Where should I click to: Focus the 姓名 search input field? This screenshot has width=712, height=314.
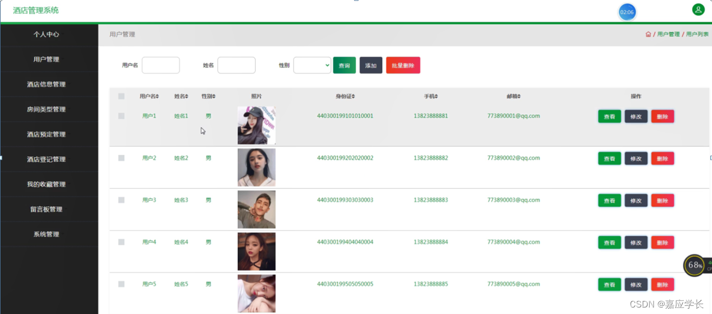pyautogui.click(x=236, y=65)
